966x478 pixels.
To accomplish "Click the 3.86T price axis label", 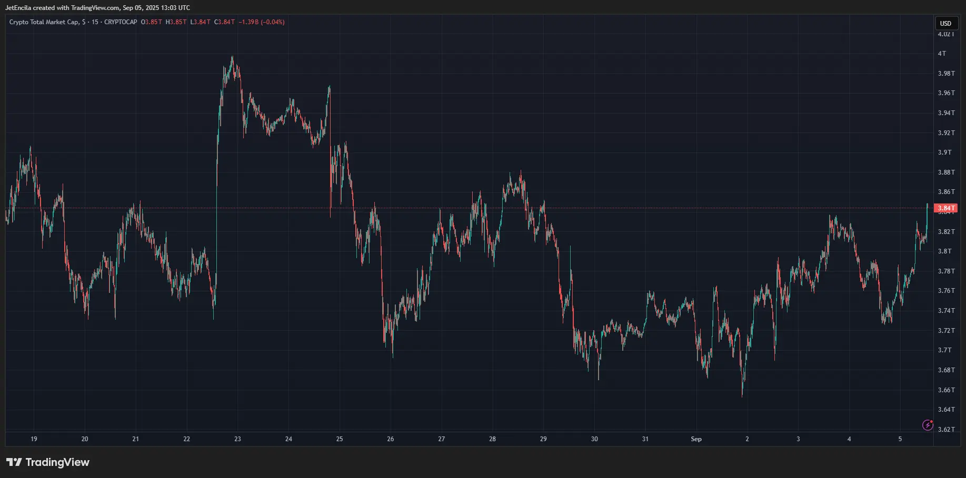I will [946, 192].
